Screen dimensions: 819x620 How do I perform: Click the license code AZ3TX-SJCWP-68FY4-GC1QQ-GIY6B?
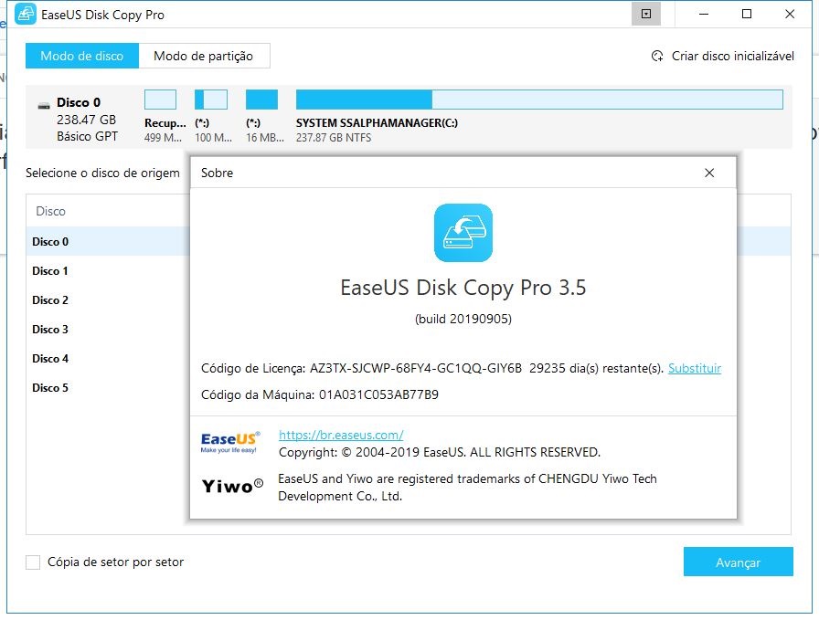[416, 369]
